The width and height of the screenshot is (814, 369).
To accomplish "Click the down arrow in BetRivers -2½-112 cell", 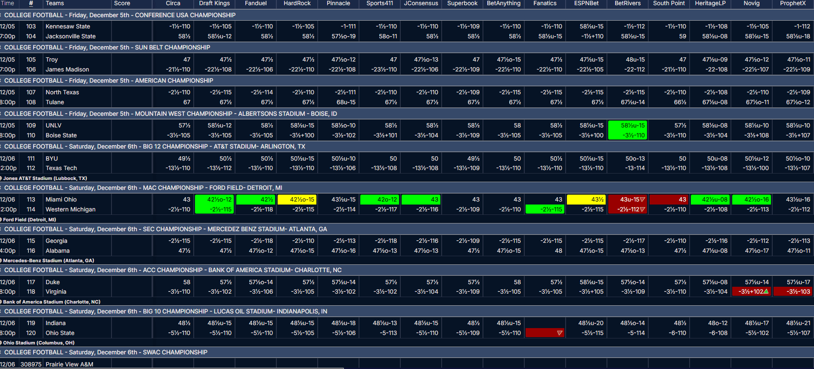I will 642,209.
